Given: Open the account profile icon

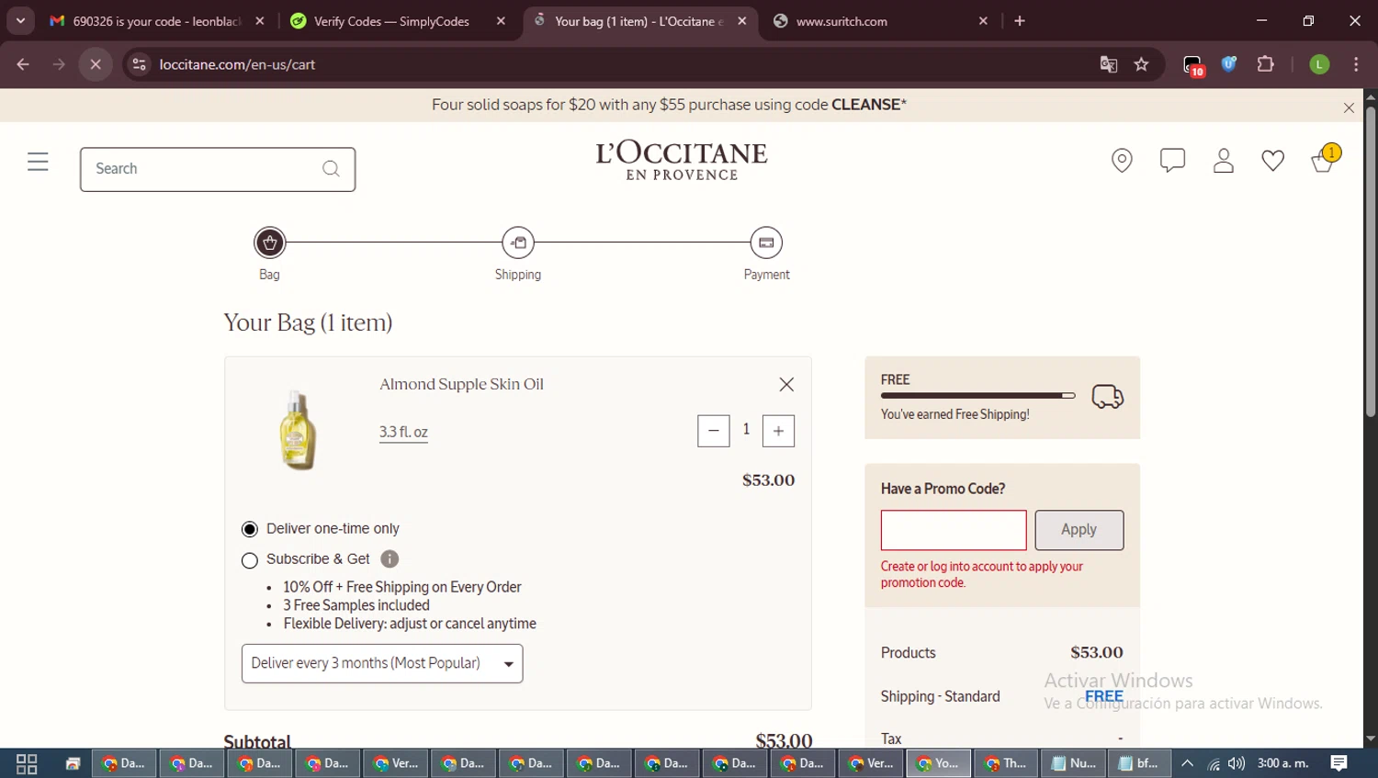Looking at the screenshot, I should click(x=1223, y=161).
